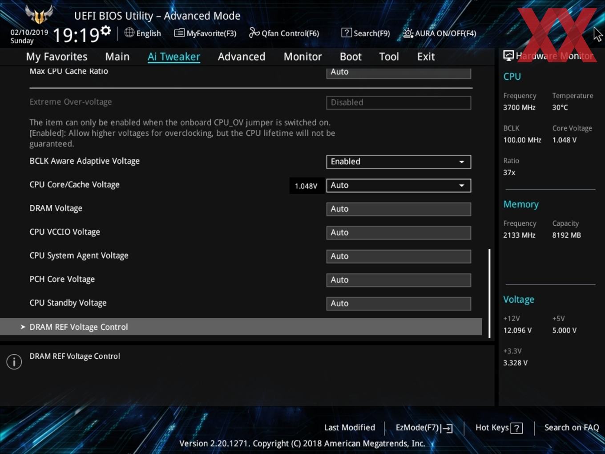Switch to the My Favorites tab

tap(56, 57)
